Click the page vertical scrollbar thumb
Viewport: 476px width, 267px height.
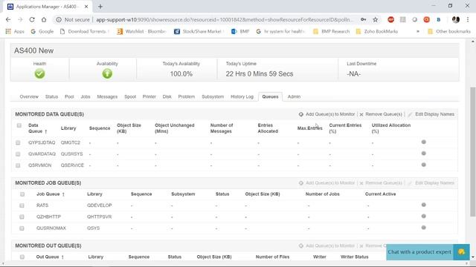(x=473, y=151)
